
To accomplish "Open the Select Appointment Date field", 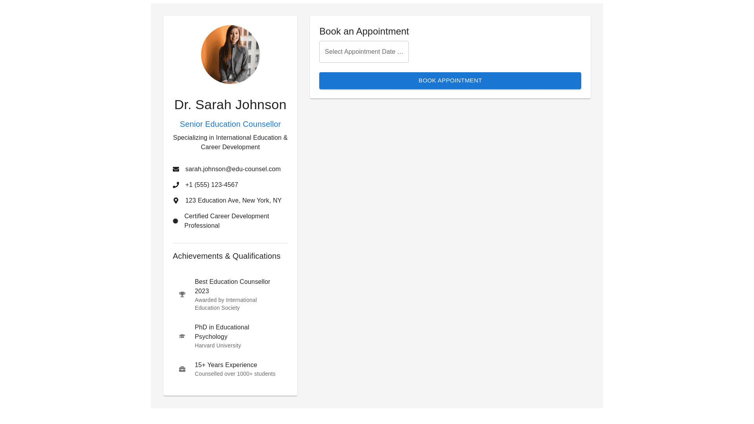I will point(364,52).
